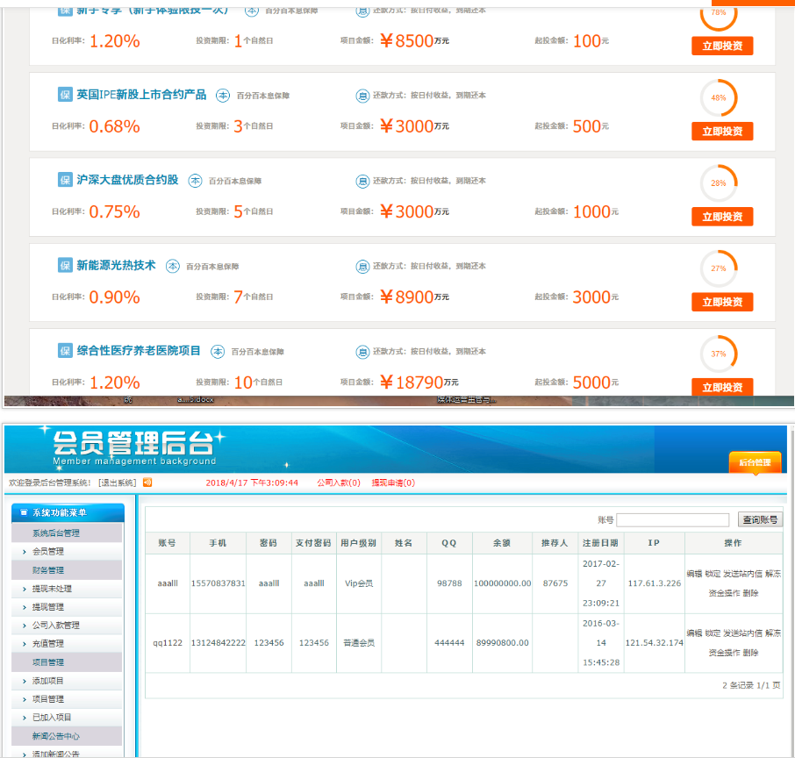Expand 公司入款管理 in the sidebar

(x=55, y=626)
